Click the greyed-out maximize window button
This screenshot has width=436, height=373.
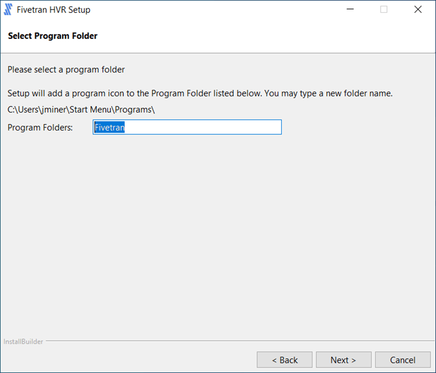(384, 10)
